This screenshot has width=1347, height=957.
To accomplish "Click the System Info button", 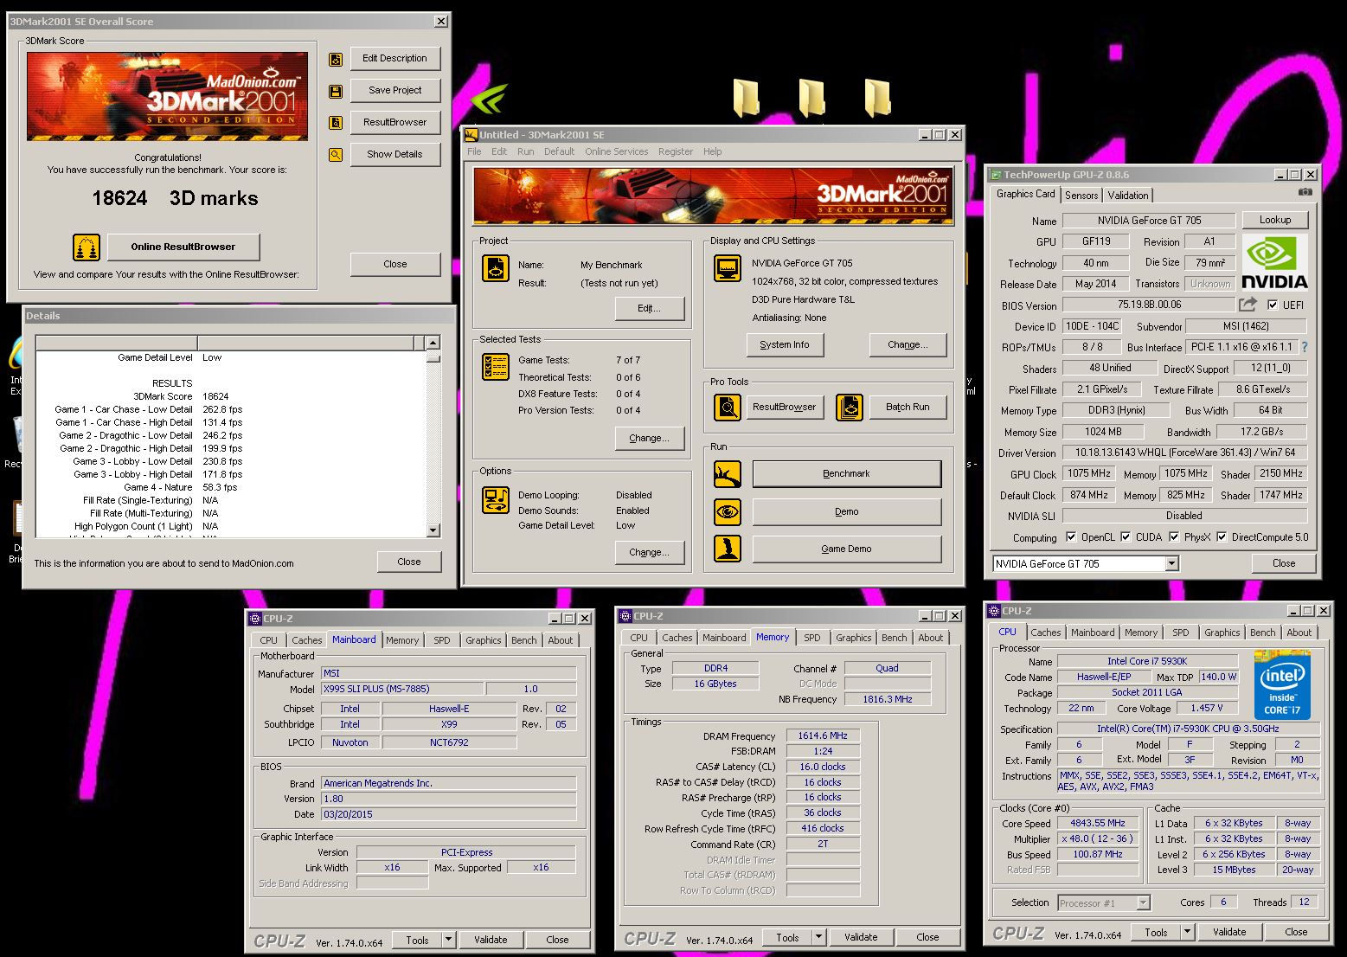I will click(x=785, y=344).
